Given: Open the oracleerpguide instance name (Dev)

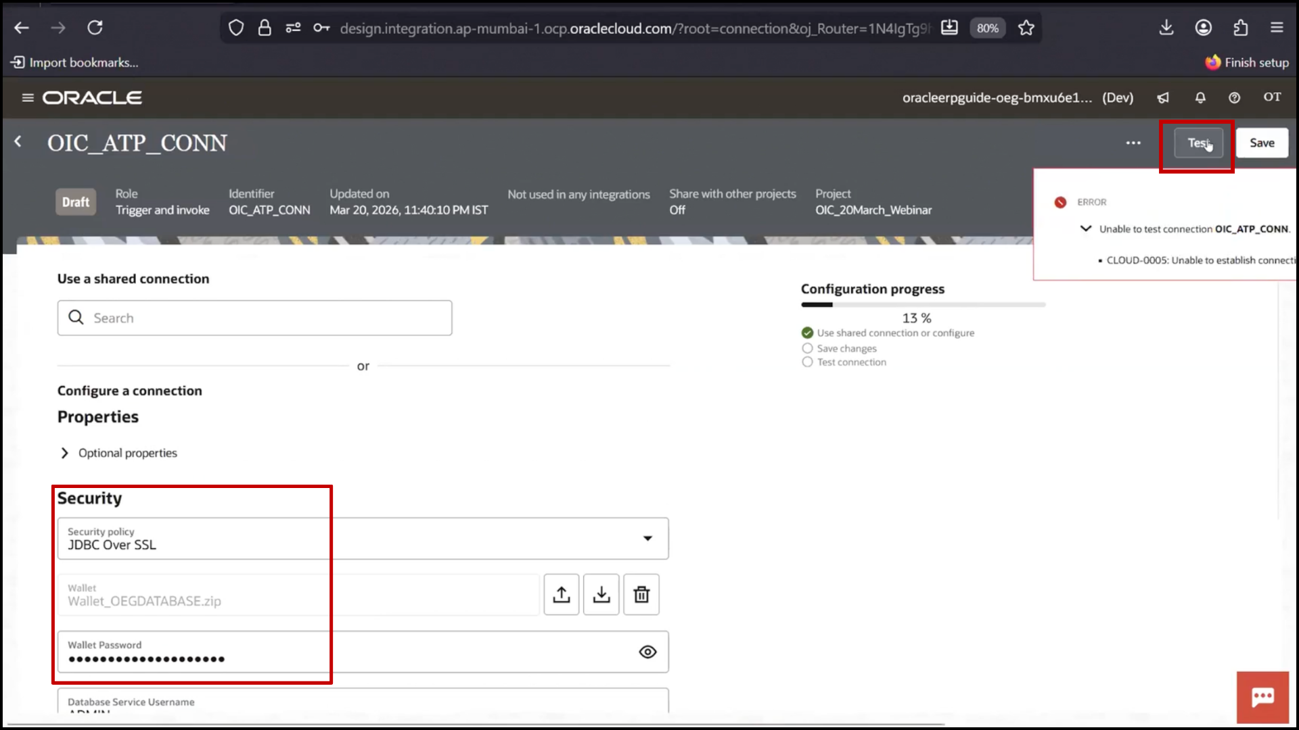Looking at the screenshot, I should [x=1018, y=97].
